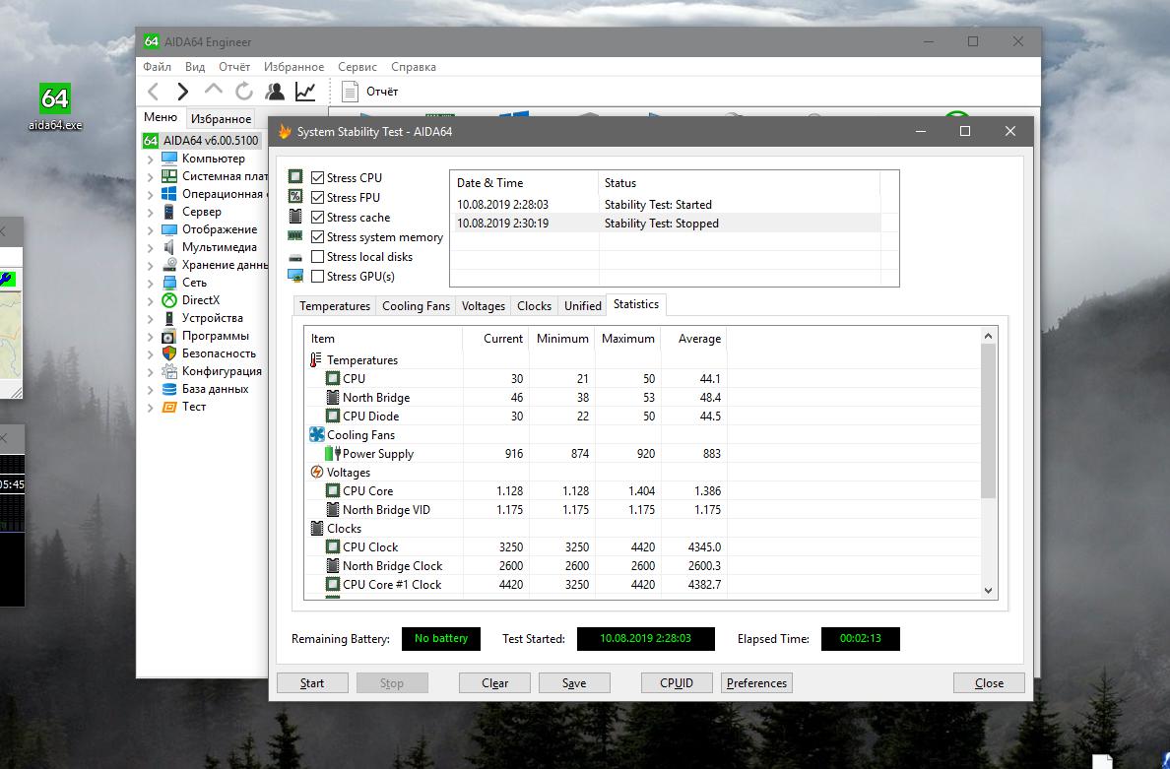
Task: Disable the Stress CPU checkbox
Action: [317, 178]
